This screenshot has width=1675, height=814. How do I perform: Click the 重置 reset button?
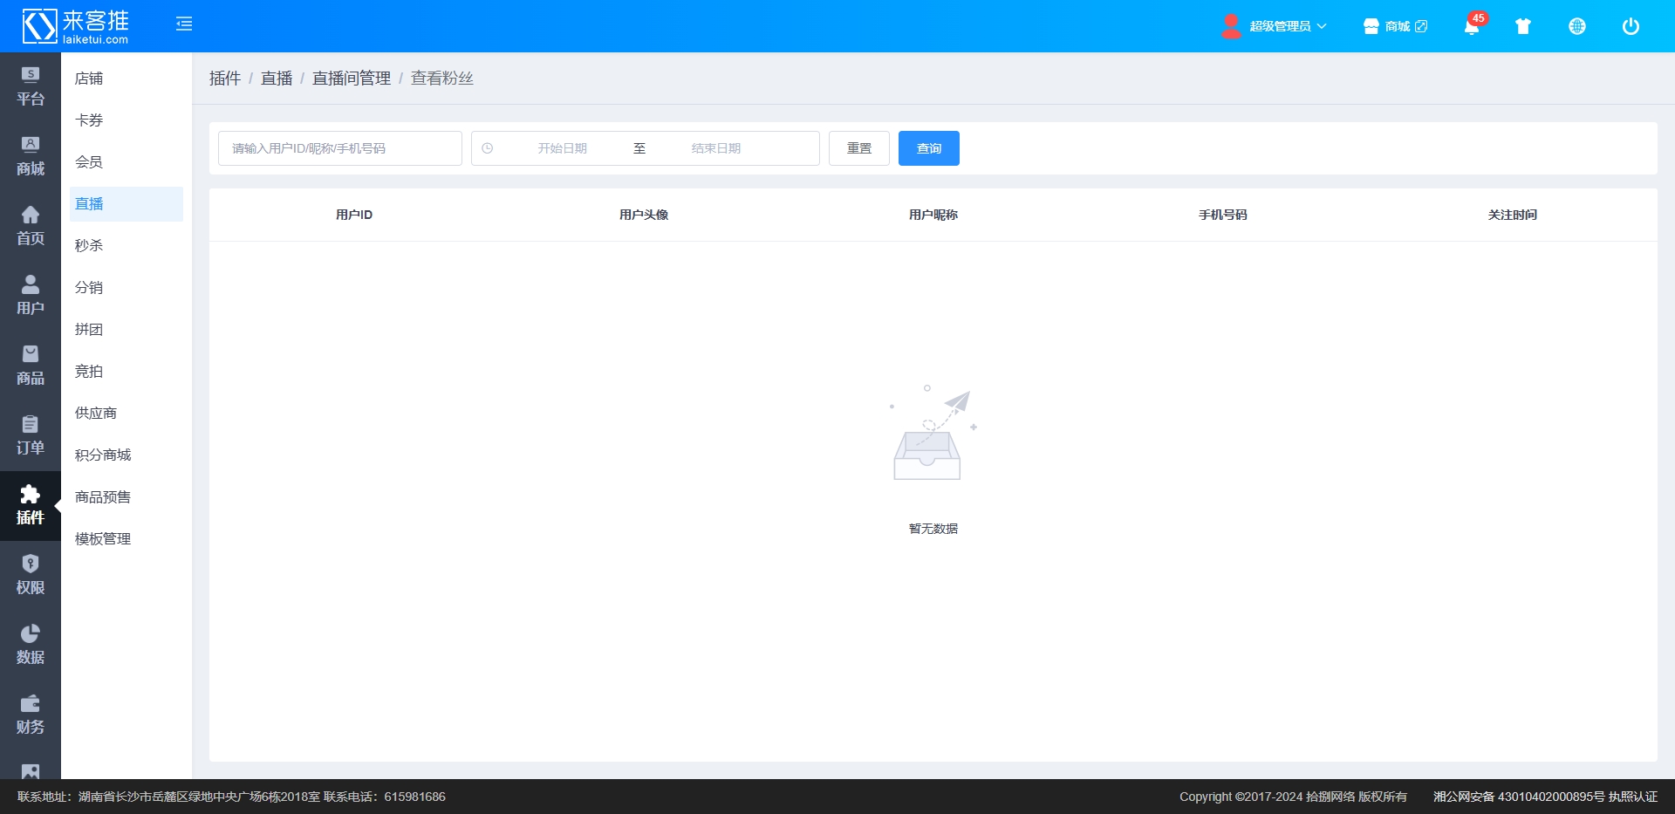pos(858,148)
